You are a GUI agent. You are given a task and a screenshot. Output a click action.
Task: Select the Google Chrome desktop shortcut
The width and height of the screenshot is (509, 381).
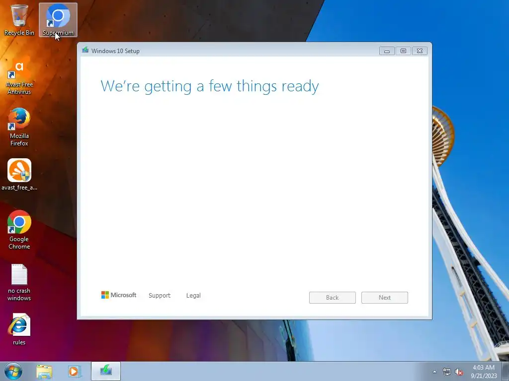(19, 230)
